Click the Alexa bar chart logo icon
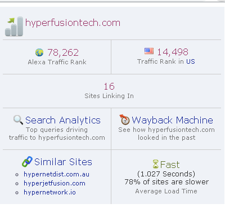Image resolution: width=225 pixels, height=208 pixels. 14,26
